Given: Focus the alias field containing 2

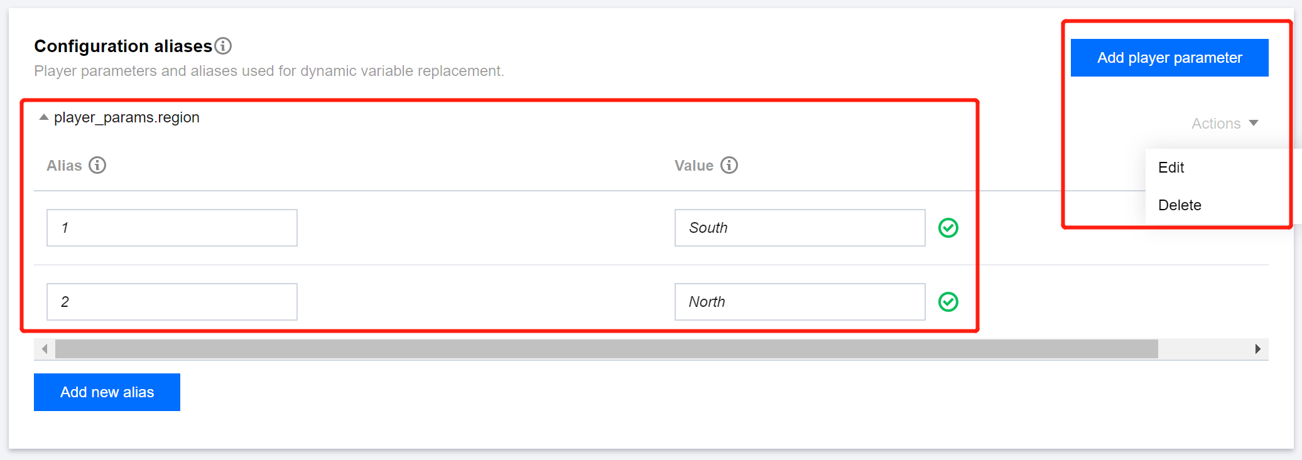Looking at the screenshot, I should click(x=171, y=302).
